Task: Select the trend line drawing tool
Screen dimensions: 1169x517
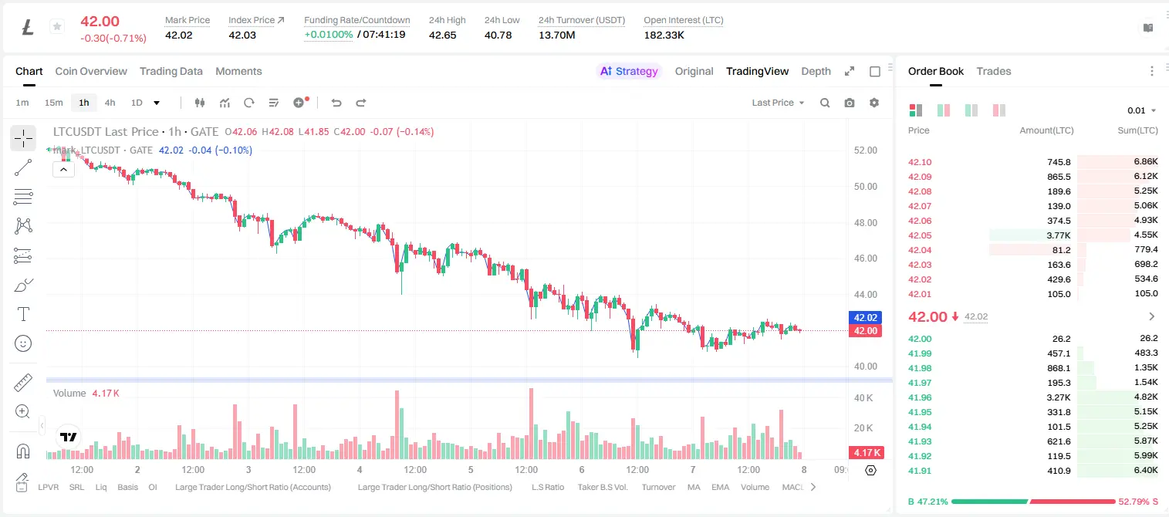Action: point(23,167)
